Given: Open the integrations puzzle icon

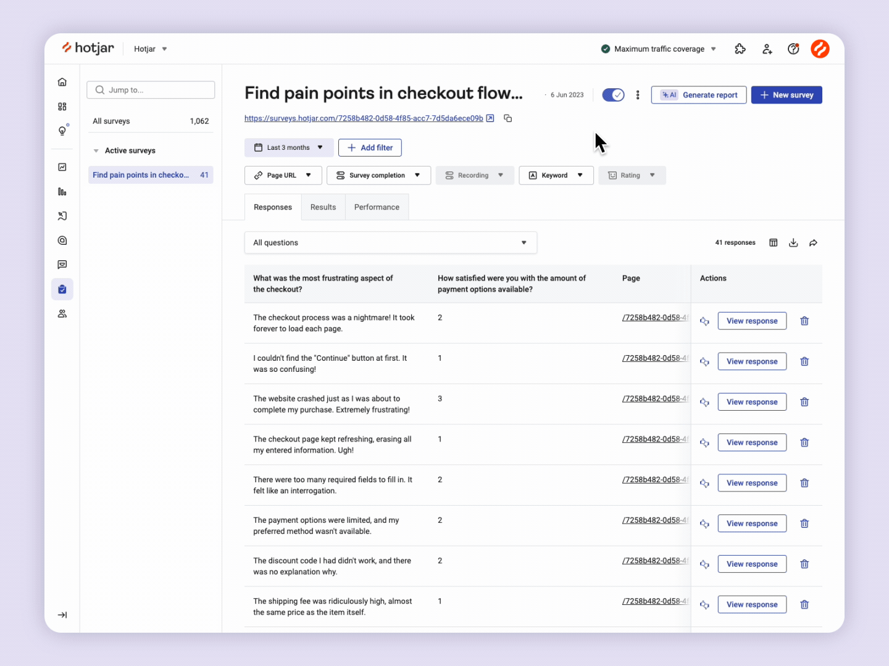Looking at the screenshot, I should (740, 49).
